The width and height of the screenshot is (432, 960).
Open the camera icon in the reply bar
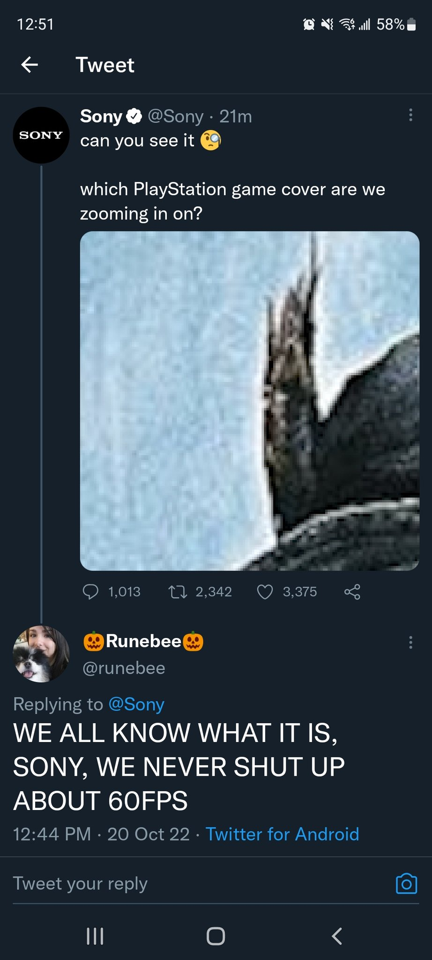[406, 884]
